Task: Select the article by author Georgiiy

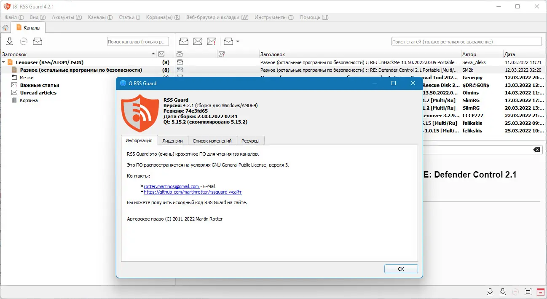Action: click(x=472, y=78)
